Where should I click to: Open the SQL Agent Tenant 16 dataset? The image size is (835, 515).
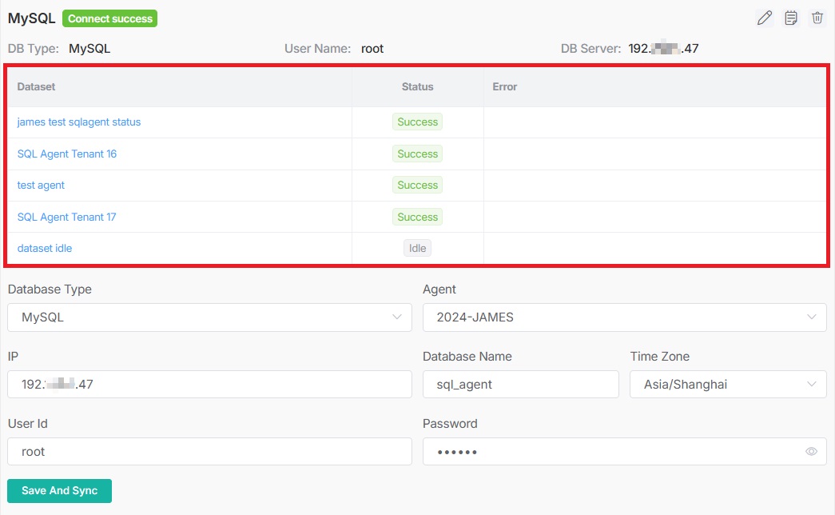67,154
